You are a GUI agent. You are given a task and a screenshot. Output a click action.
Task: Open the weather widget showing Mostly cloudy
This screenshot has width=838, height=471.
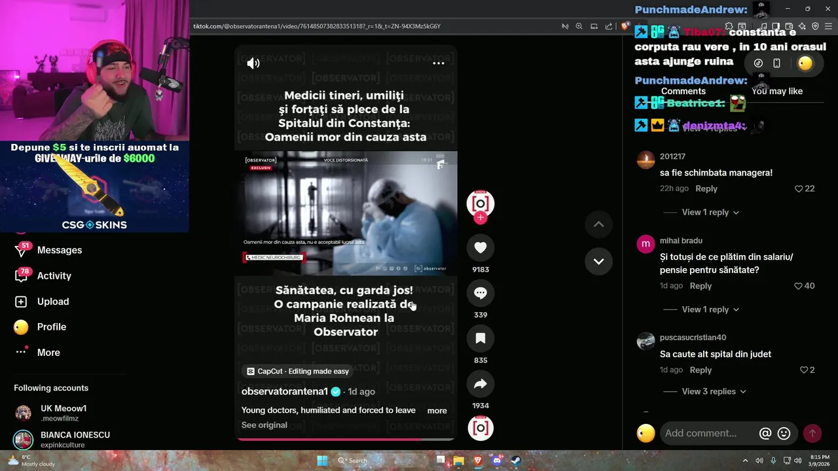pyautogui.click(x=31, y=461)
